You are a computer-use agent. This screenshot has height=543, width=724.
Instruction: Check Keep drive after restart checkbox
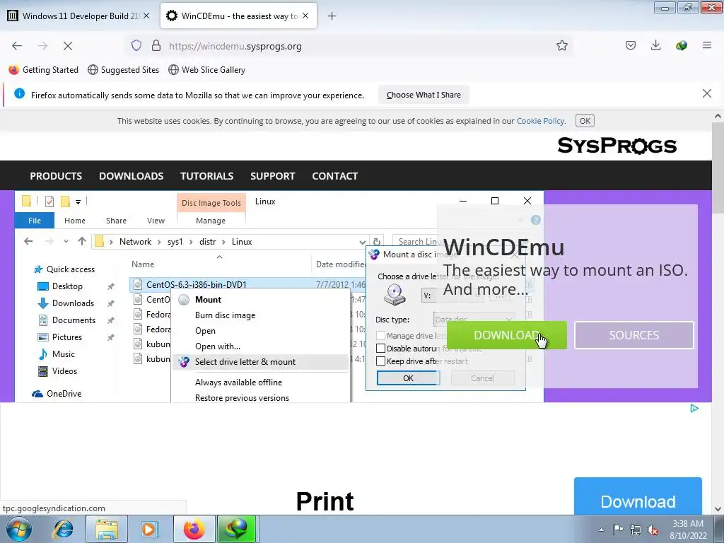click(380, 361)
